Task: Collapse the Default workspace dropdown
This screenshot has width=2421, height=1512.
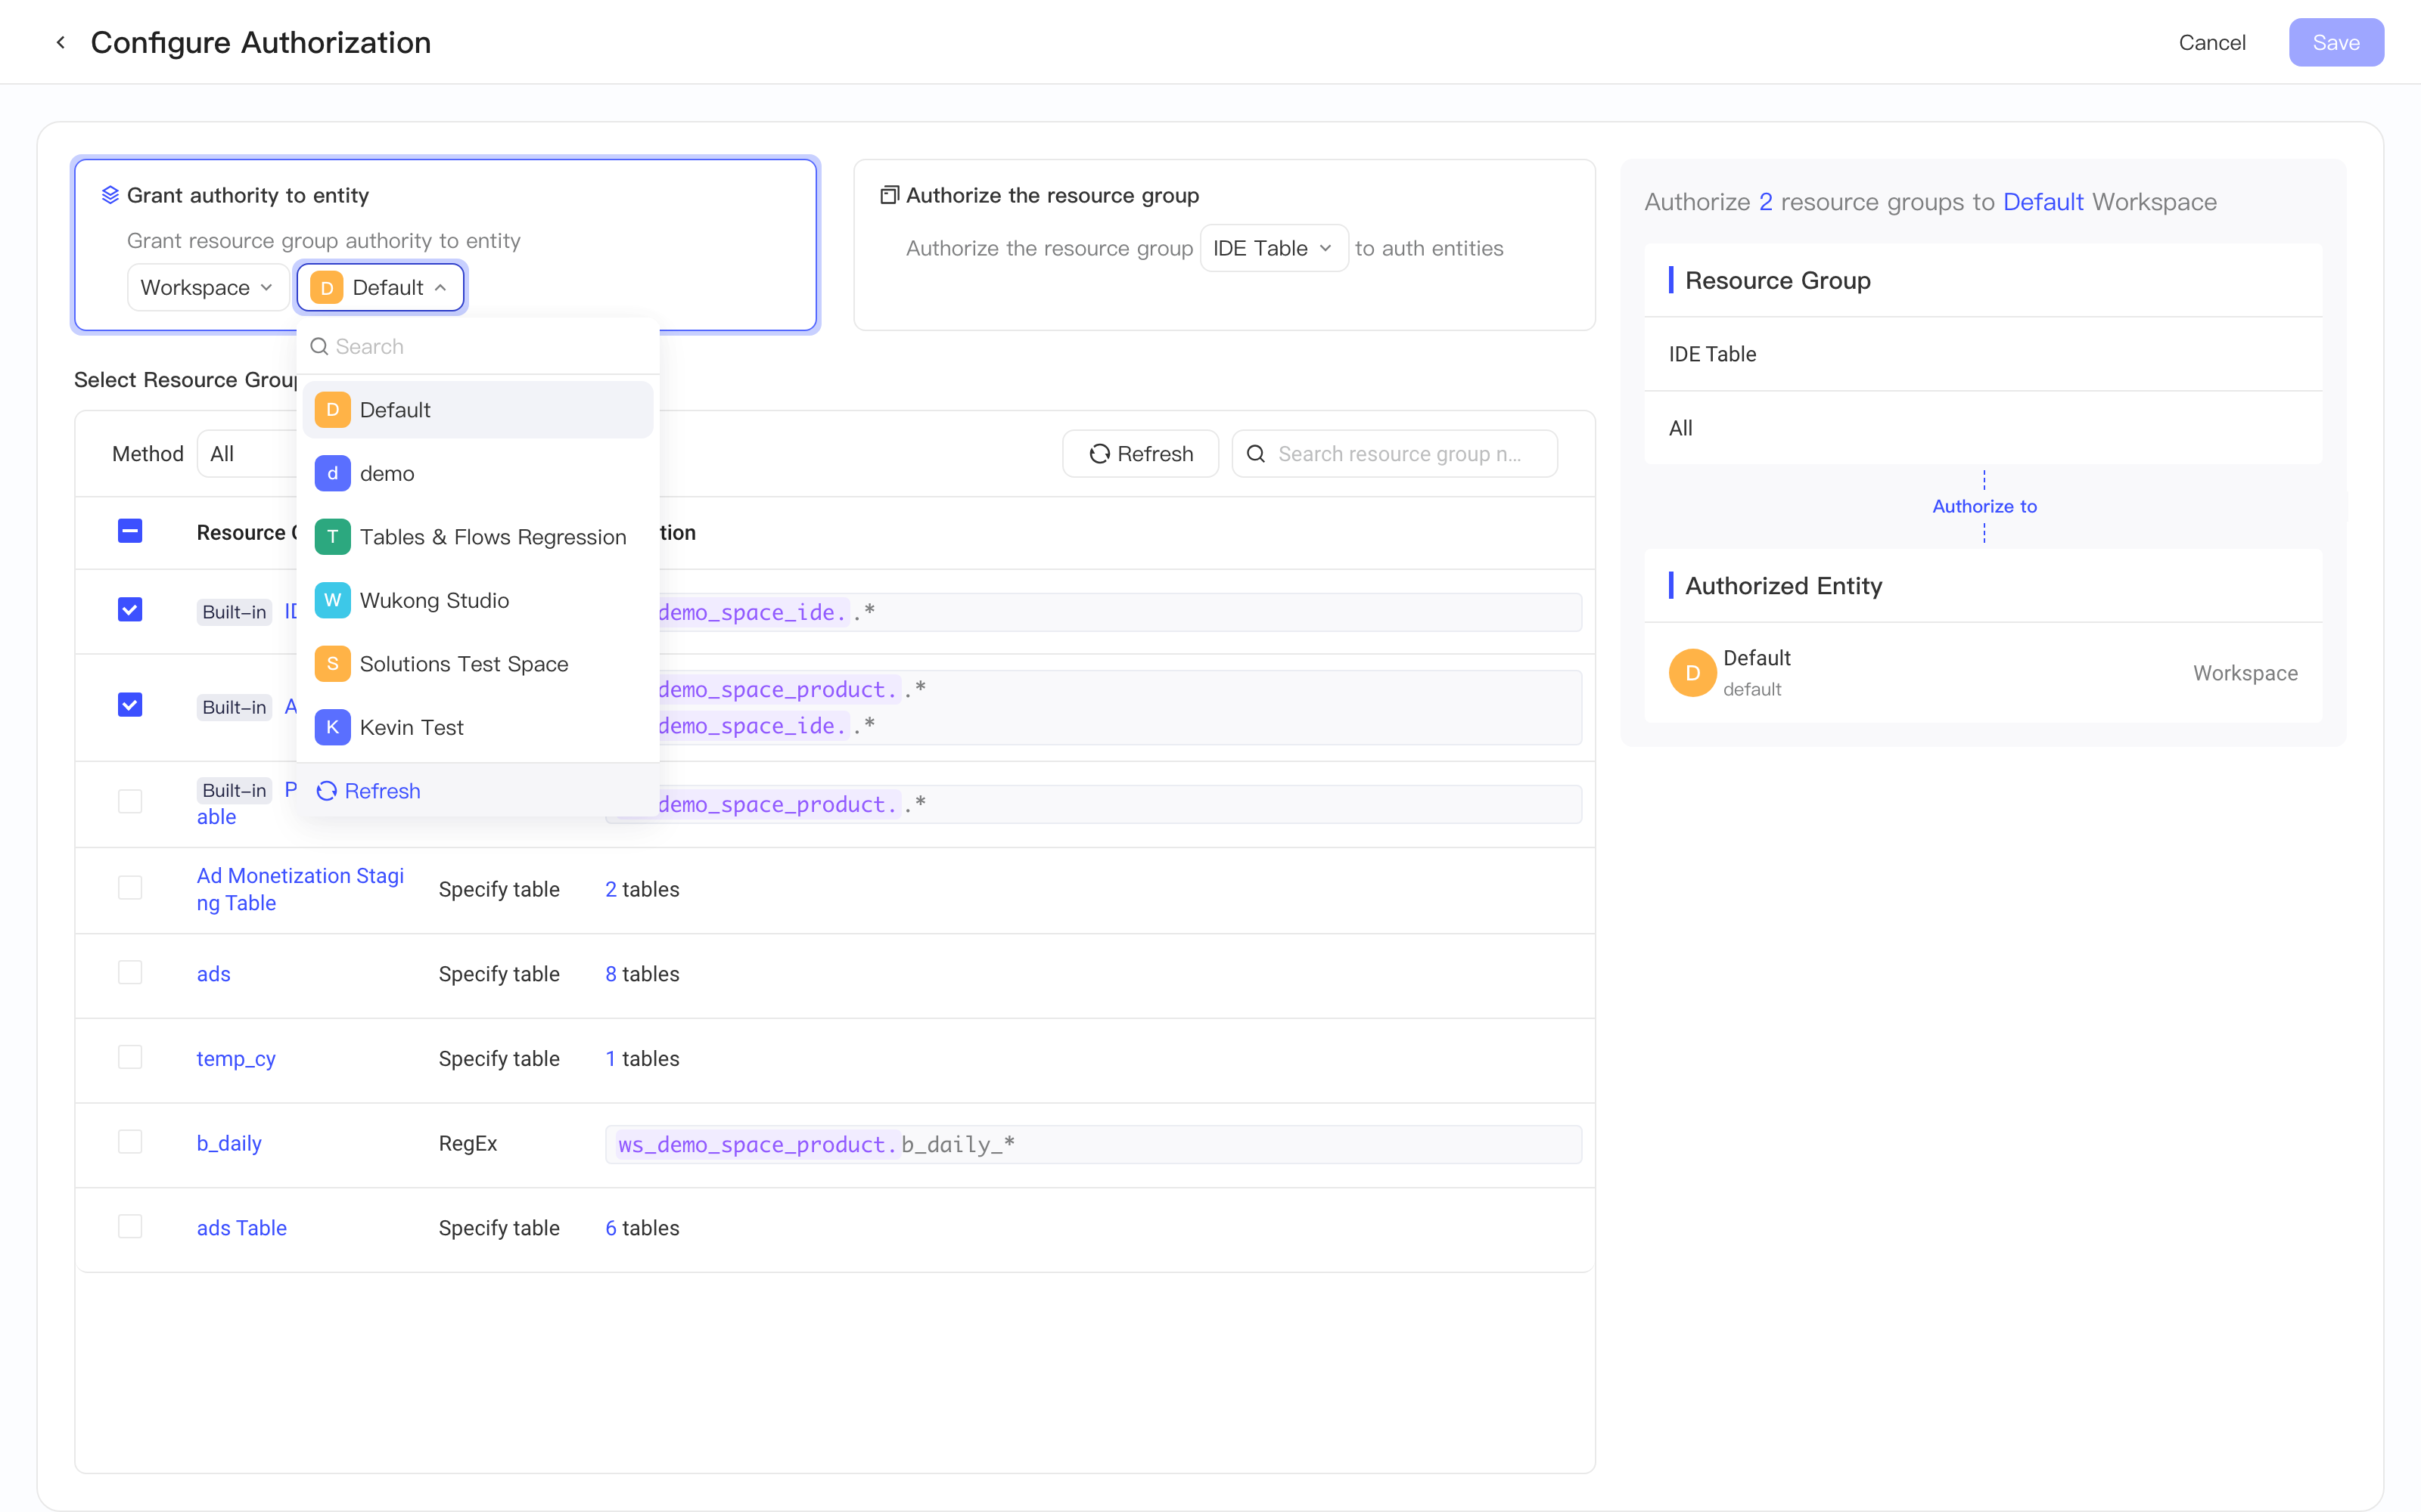Action: coord(380,288)
